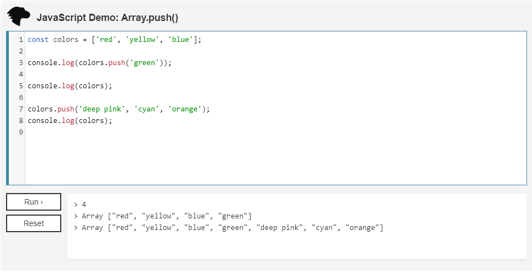Click the 'green' string in the code
Screen dimensions: 532x273
pyautogui.click(x=144, y=63)
